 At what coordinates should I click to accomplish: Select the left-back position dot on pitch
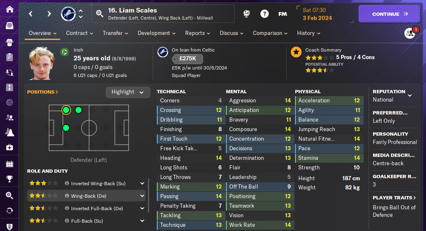66,110
